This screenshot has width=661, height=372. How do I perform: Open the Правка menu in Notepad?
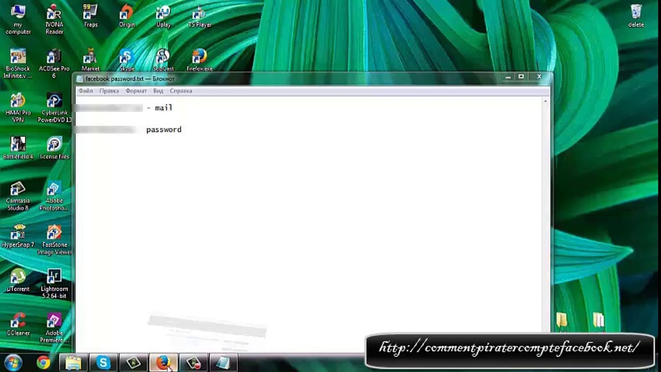click(109, 91)
